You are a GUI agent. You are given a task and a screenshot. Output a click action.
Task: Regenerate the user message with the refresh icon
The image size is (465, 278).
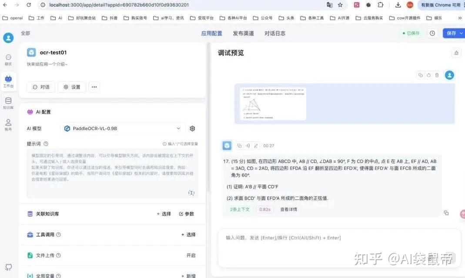[x=428, y=75]
